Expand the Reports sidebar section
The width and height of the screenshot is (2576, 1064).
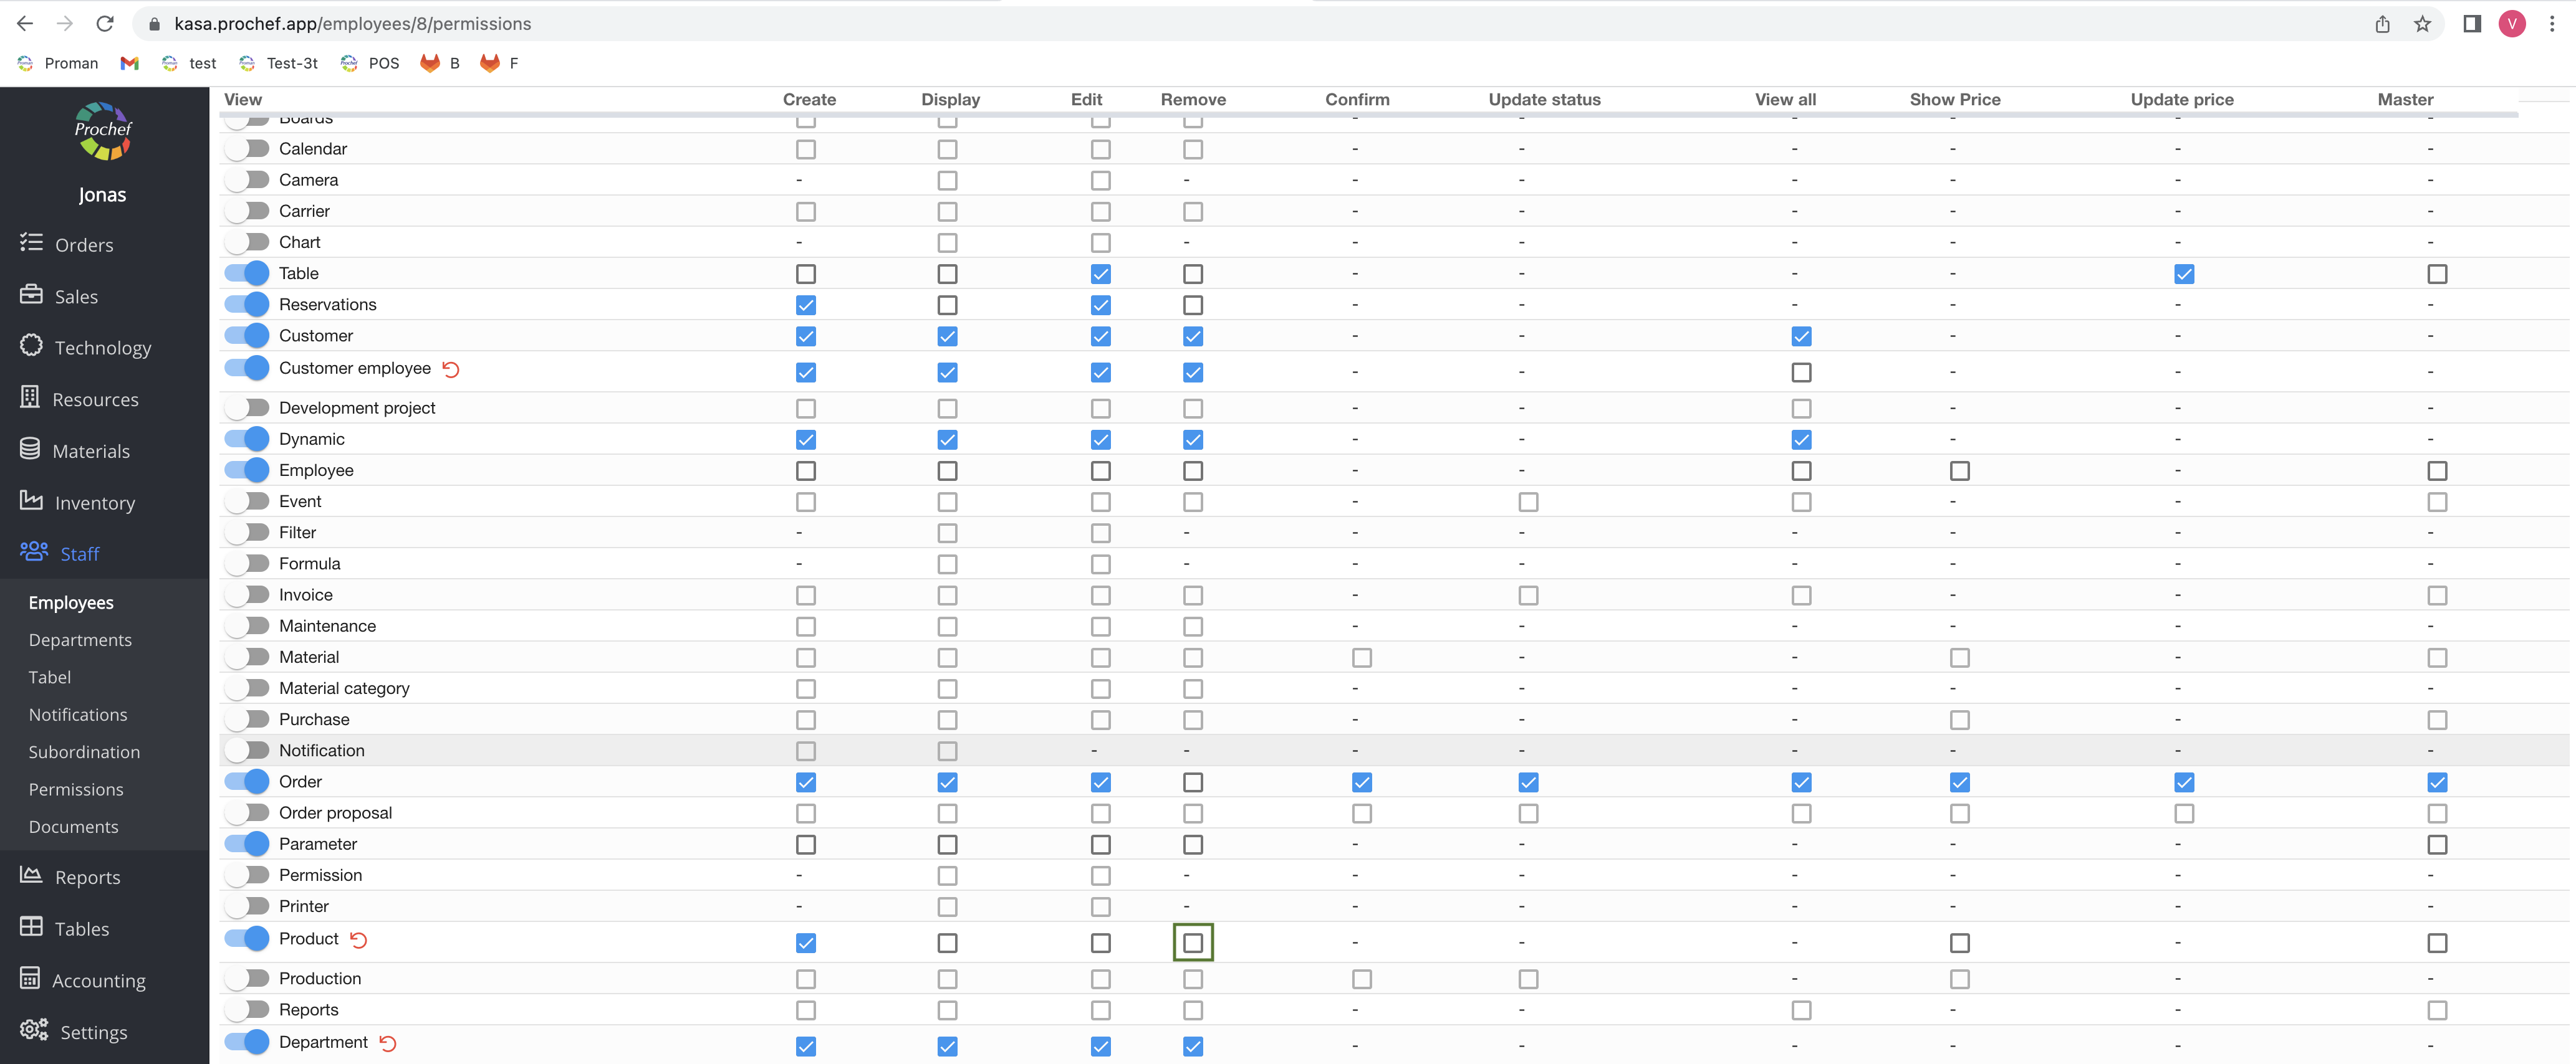click(x=87, y=877)
